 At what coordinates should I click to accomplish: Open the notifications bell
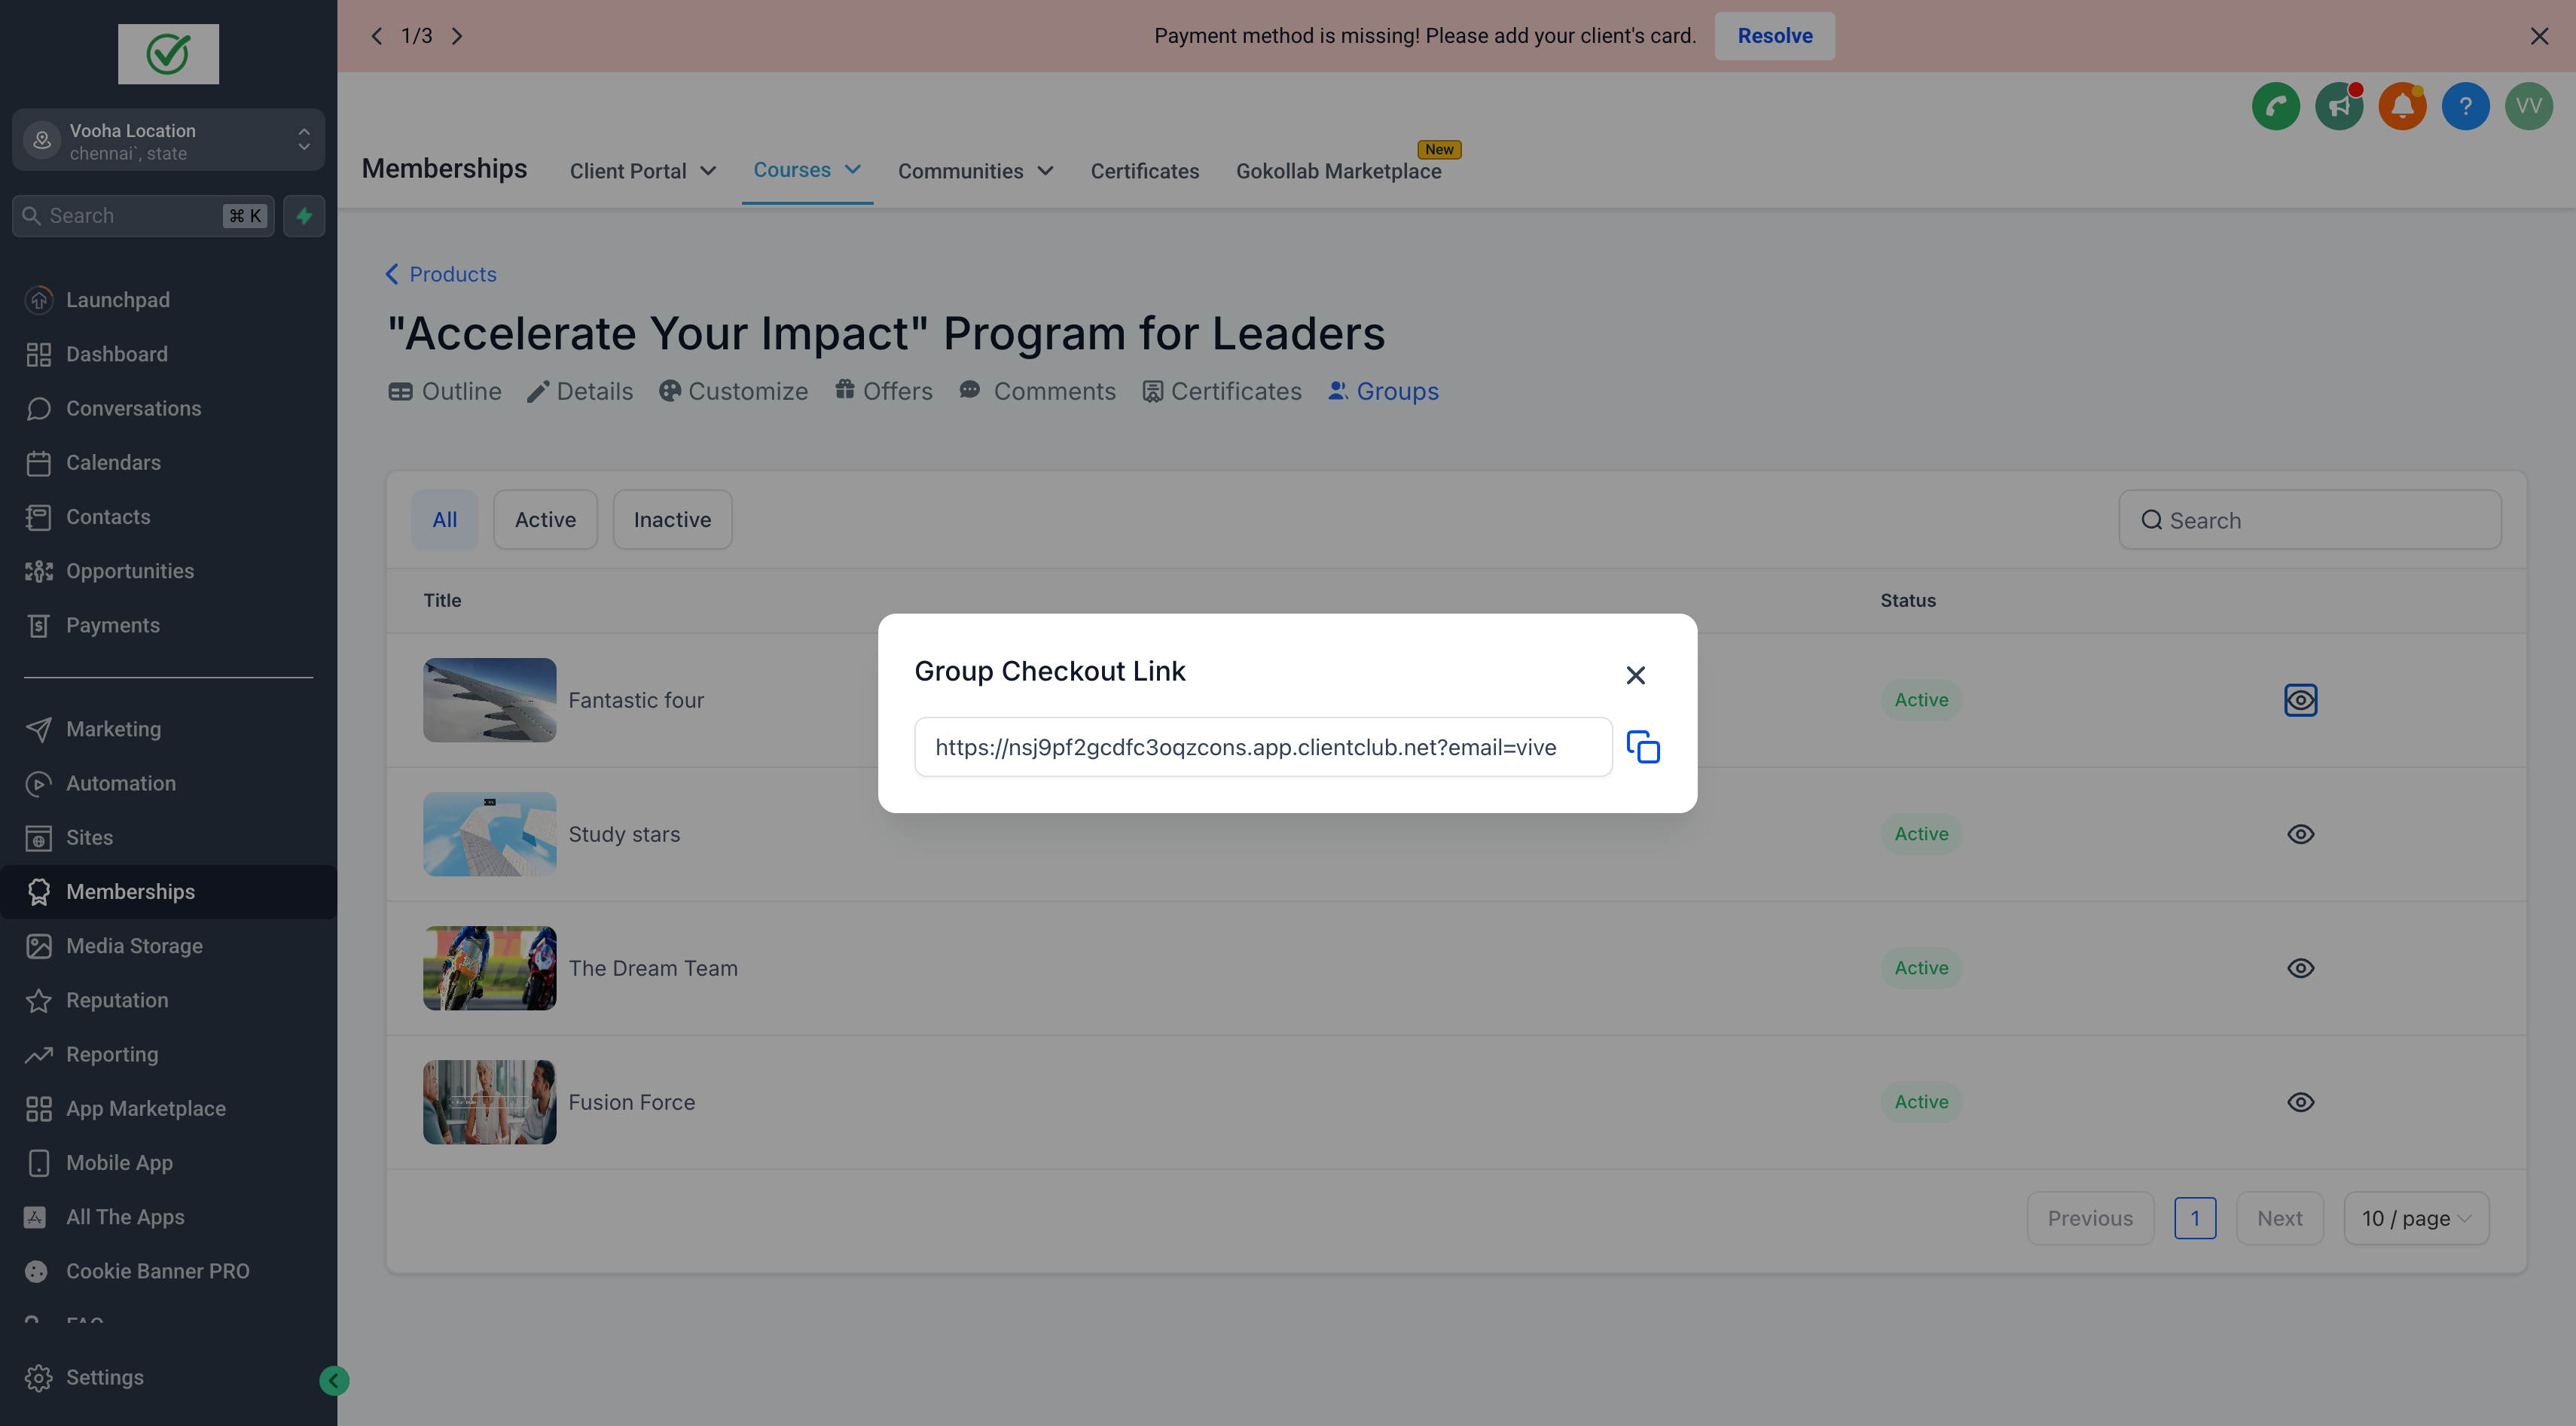click(x=2402, y=106)
